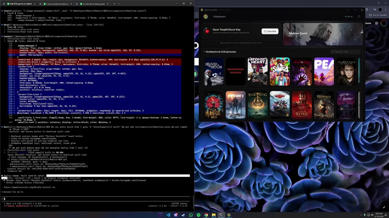
Task: Select the Makine Launcher taskbar icon
Action: 229,215
